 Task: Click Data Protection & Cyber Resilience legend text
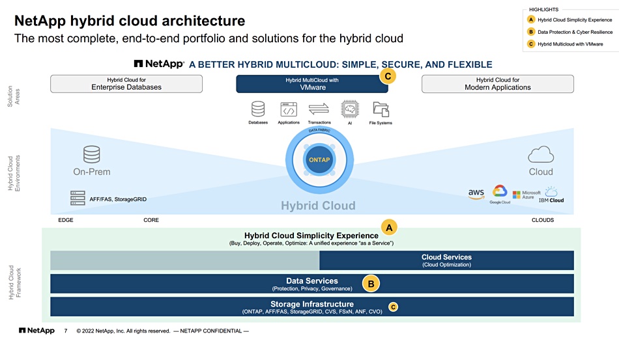[x=575, y=32]
